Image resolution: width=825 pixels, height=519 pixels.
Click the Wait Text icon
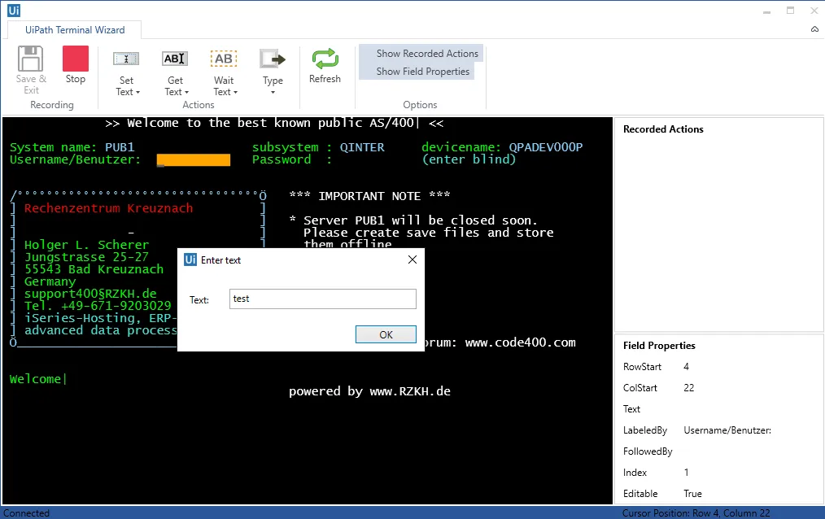[224, 59]
